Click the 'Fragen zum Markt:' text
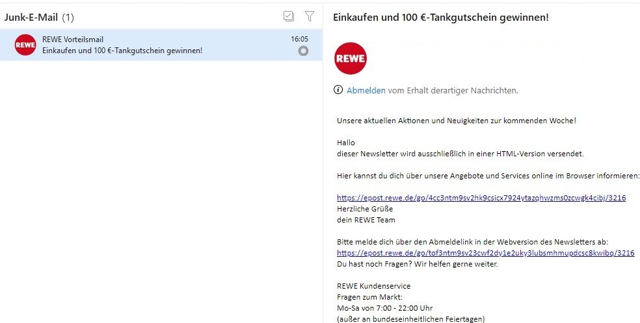640x323 pixels. [x=369, y=297]
